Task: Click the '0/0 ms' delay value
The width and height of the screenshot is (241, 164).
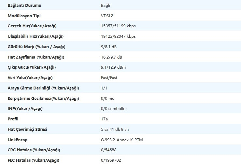Action: pyautogui.click(x=107, y=98)
